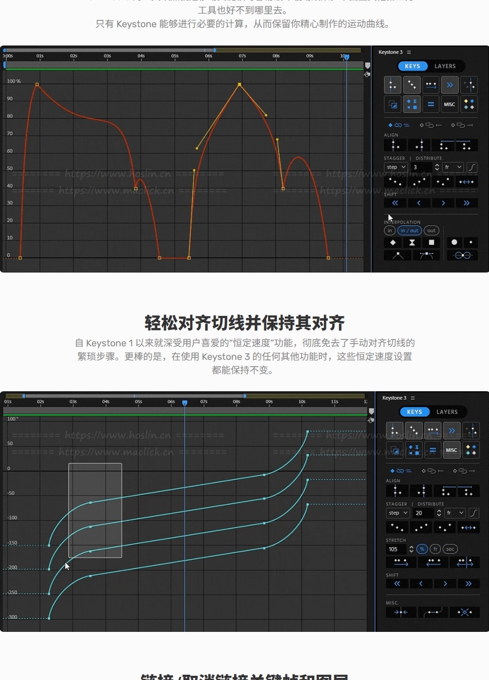Click stretch keys leftward arrow icon
Screen dimensions: 489x680
click(x=433, y=562)
